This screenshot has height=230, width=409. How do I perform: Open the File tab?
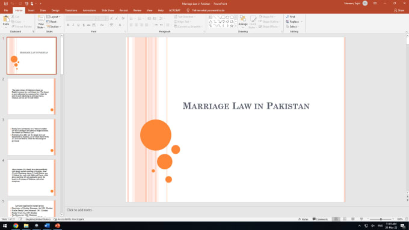6,10
